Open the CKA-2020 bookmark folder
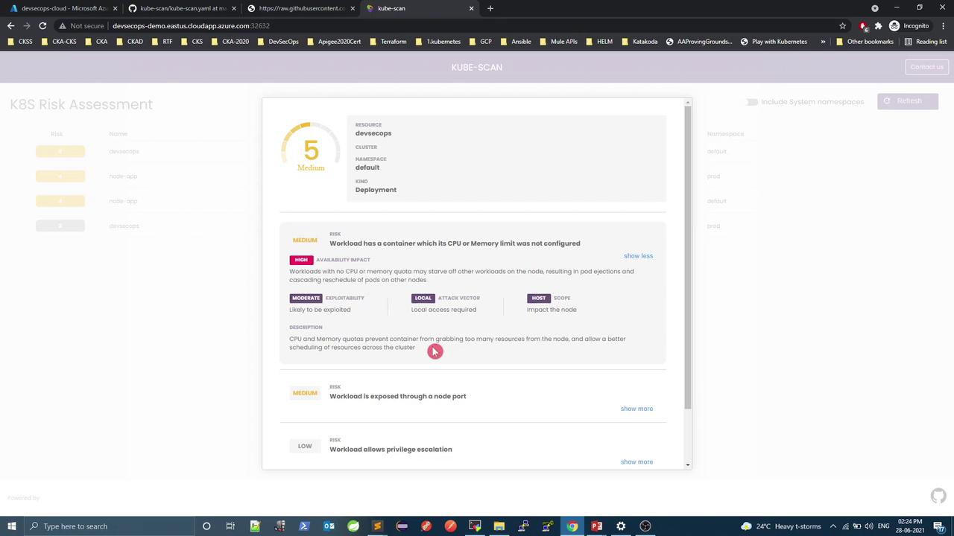The width and height of the screenshot is (954, 536). (230, 42)
